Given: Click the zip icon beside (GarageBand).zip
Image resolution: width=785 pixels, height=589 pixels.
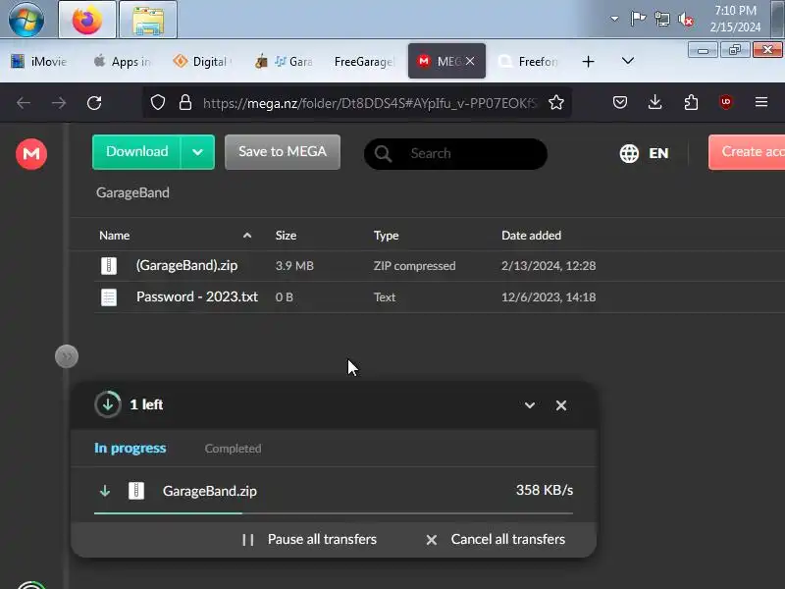Looking at the screenshot, I should tap(109, 265).
